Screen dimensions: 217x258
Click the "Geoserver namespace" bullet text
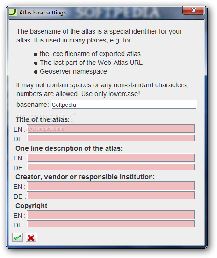[x=73, y=71]
